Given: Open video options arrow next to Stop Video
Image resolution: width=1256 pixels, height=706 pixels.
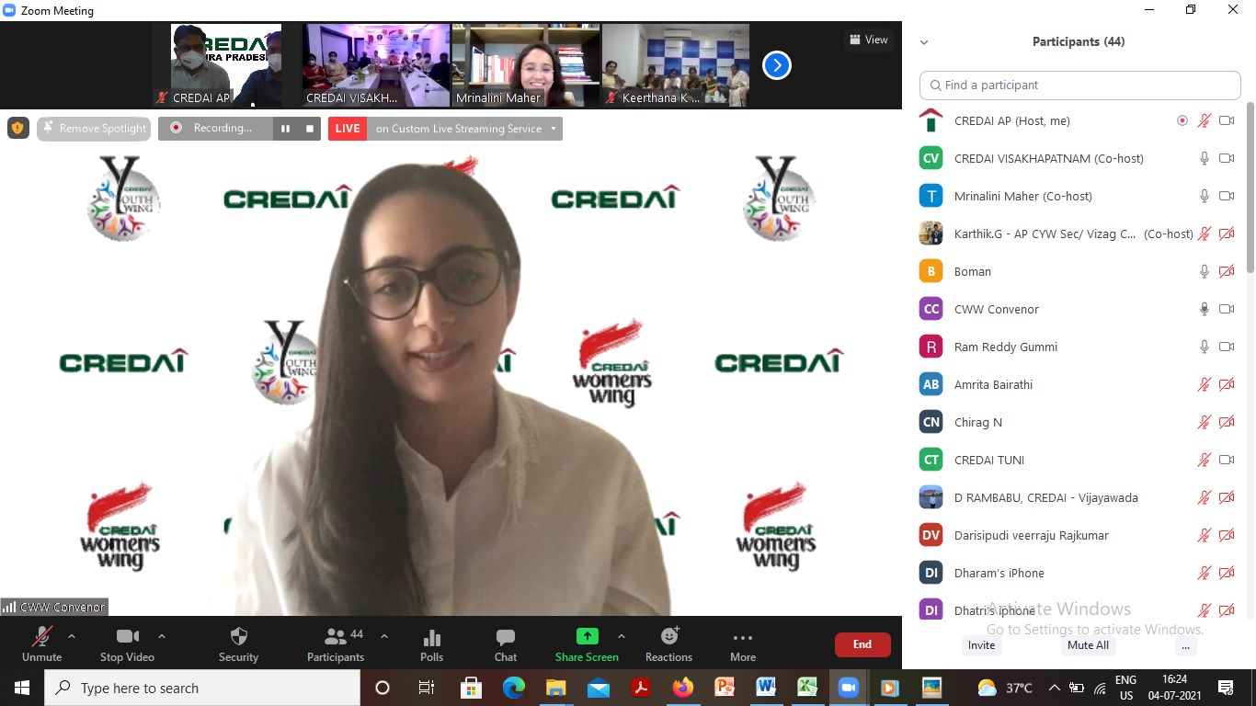Looking at the screenshot, I should click(x=162, y=636).
